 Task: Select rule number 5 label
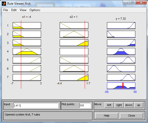click(8, 60)
